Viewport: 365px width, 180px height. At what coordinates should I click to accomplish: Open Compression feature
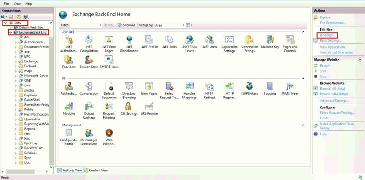pos(89,89)
